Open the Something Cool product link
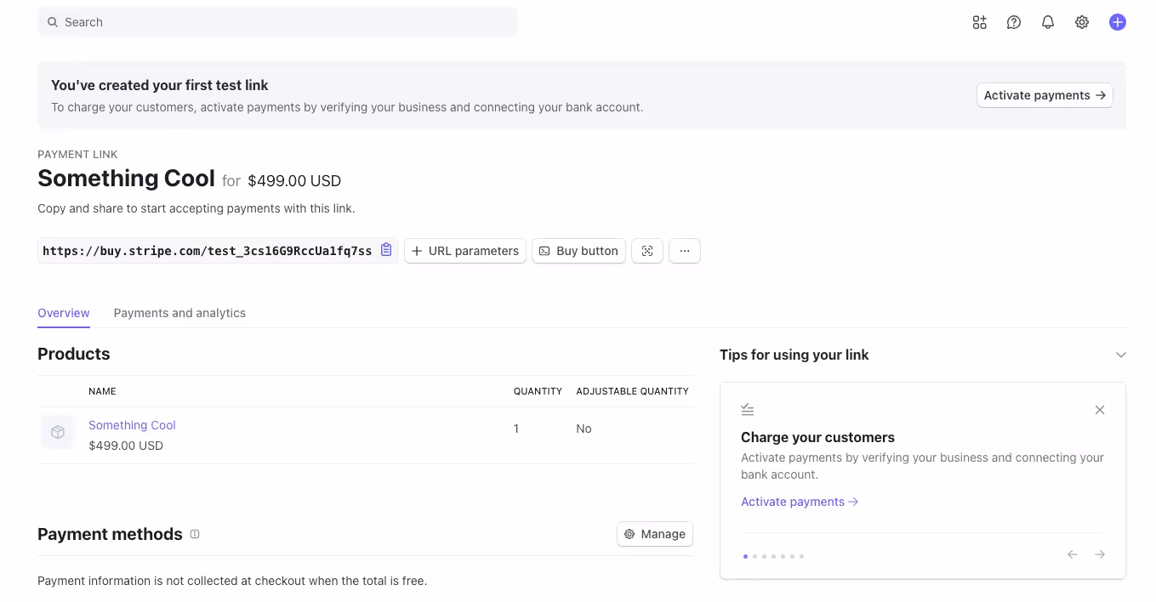This screenshot has width=1156, height=602. [132, 425]
